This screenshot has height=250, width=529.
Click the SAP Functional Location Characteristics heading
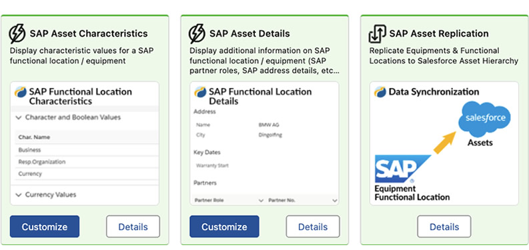coord(81,97)
